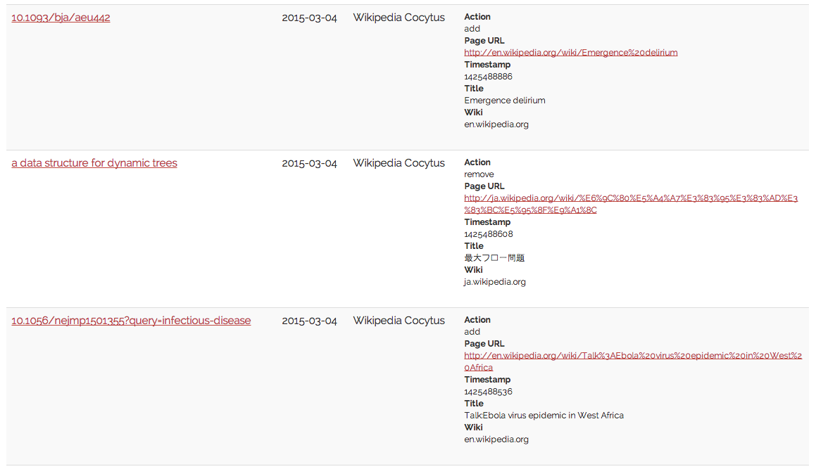This screenshot has height=469, width=816.
Task: Select the timestamp value 1425488608
Action: tap(488, 234)
